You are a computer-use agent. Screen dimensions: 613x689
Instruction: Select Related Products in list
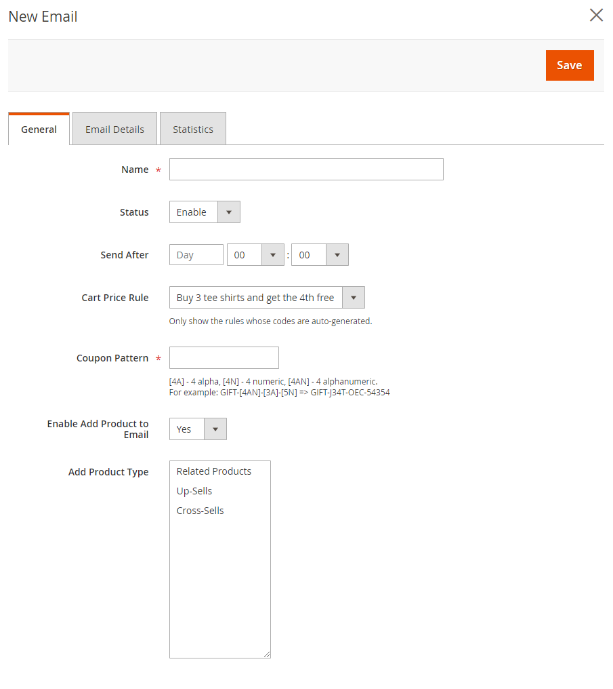pos(214,471)
